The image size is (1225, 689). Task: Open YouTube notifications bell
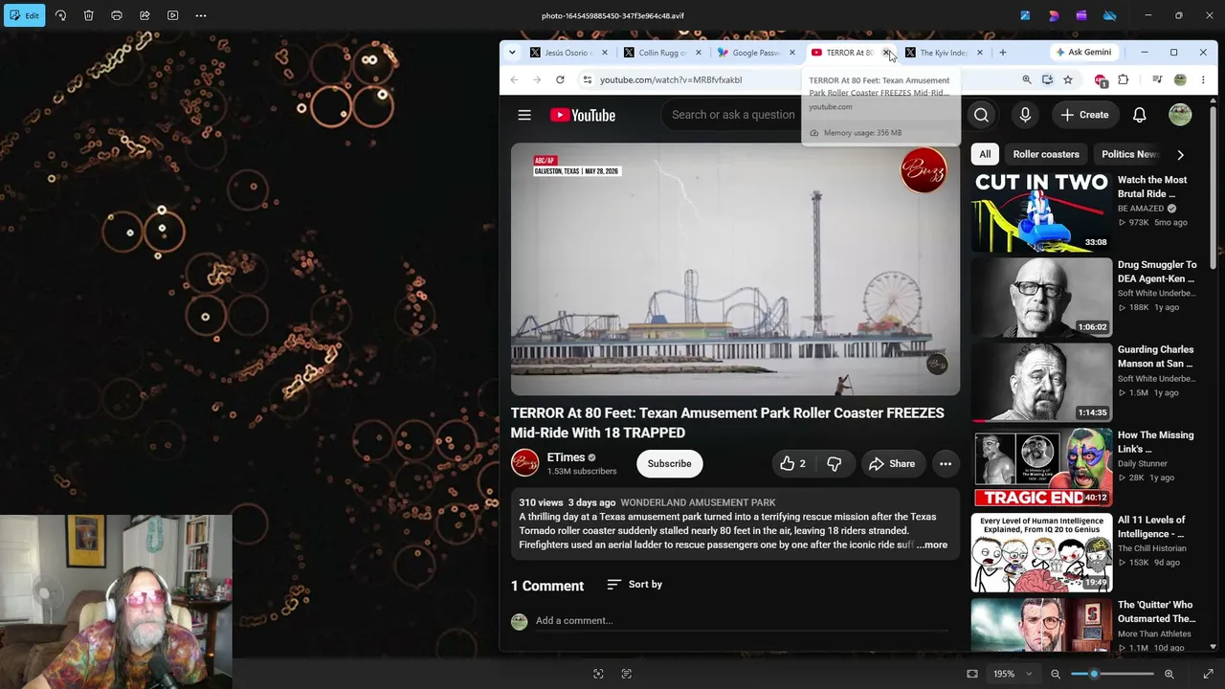point(1140,115)
